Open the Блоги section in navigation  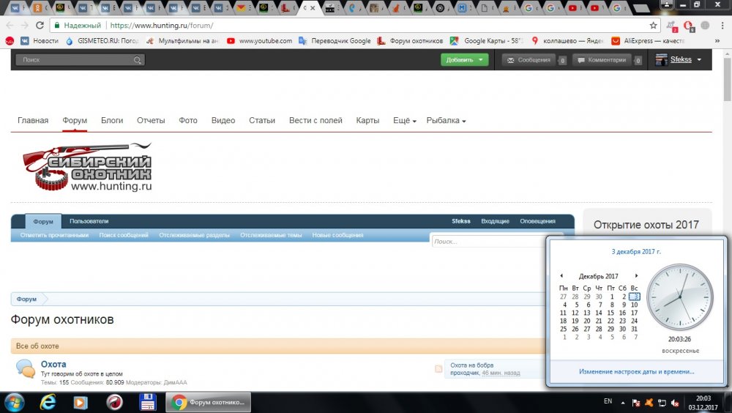click(112, 121)
